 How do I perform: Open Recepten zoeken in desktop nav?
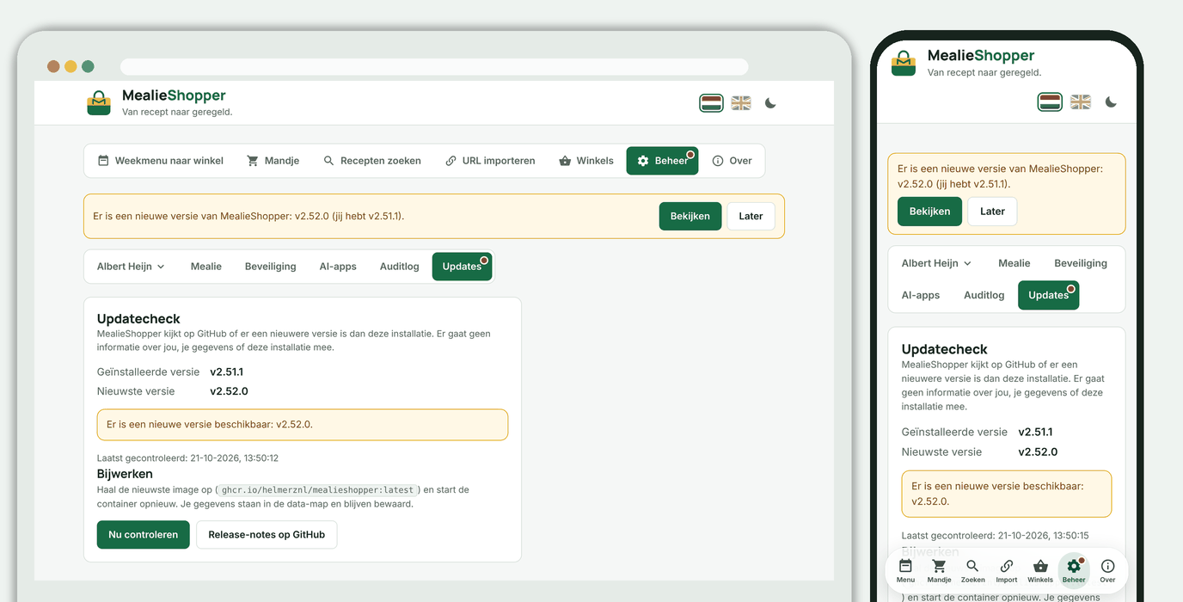click(x=372, y=161)
